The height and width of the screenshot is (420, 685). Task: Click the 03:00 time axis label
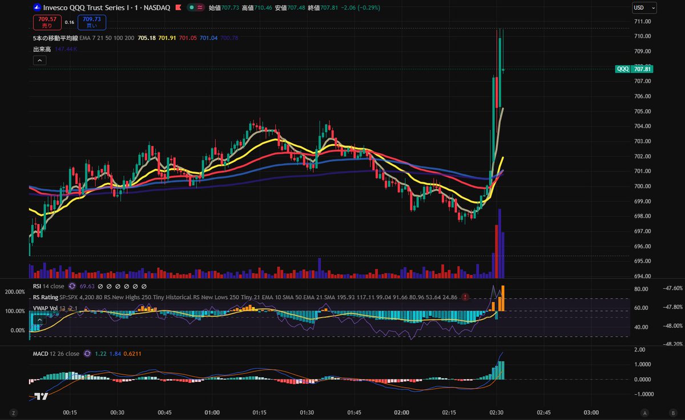[x=591, y=412]
